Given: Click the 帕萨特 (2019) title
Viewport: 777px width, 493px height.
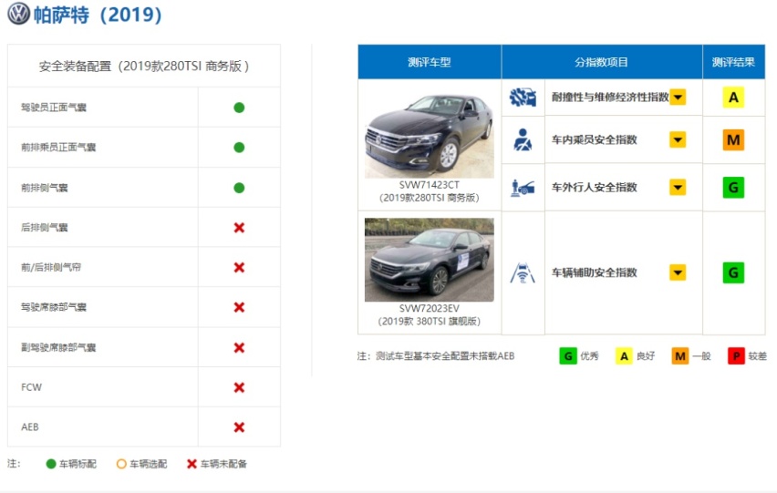Looking at the screenshot, I should coord(97,15).
